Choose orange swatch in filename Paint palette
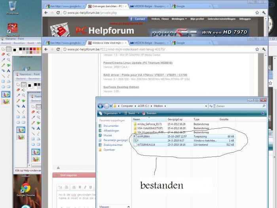This screenshot has height=208, width=277. [38, 49]
